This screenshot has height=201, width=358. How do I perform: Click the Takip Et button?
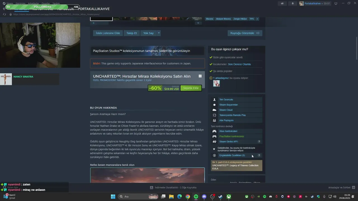pyautogui.click(x=131, y=33)
